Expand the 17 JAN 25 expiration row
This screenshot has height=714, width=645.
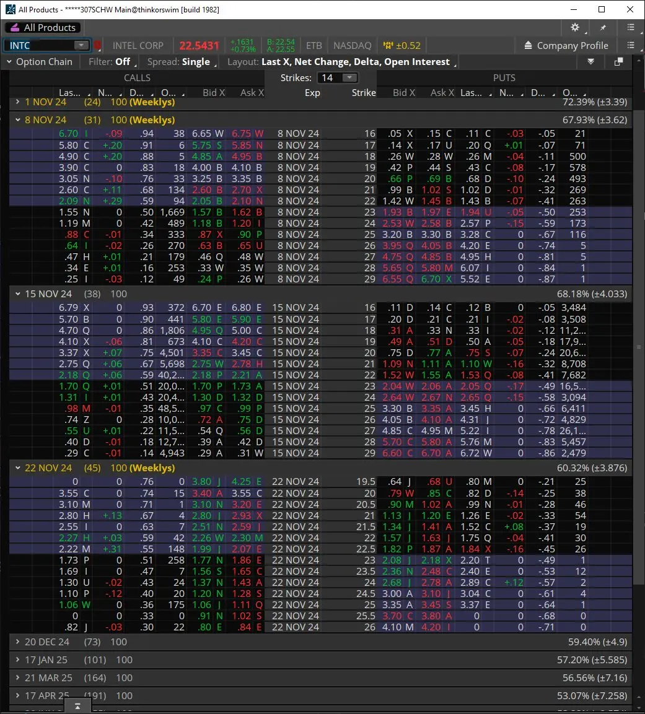click(x=17, y=660)
